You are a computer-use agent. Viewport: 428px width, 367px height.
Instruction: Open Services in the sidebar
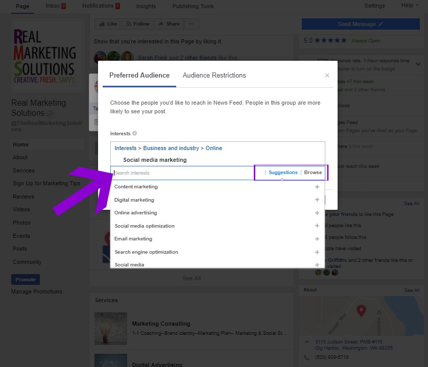(23, 170)
